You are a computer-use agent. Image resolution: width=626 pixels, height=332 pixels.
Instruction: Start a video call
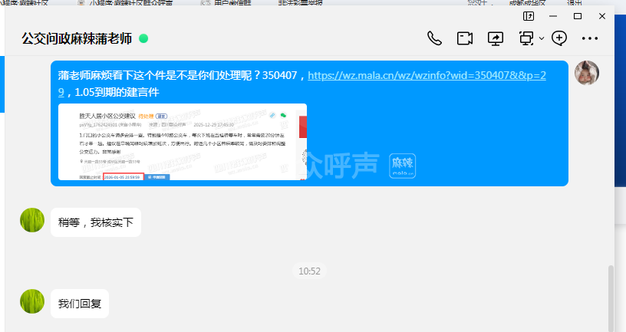[x=464, y=38]
